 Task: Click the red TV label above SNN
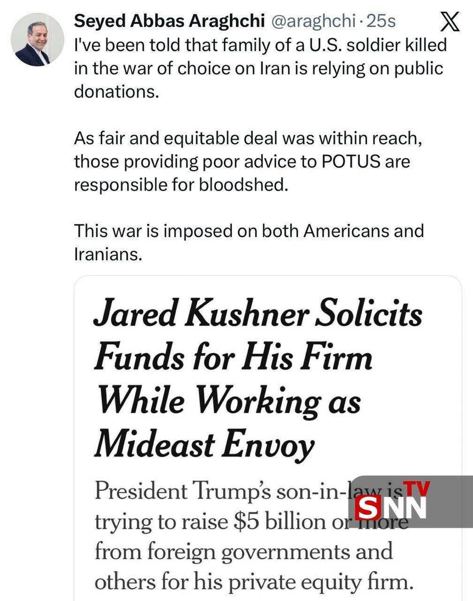pos(417,489)
